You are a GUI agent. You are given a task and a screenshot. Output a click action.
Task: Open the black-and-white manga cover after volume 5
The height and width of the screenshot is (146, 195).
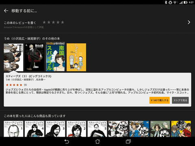tap(118, 129)
